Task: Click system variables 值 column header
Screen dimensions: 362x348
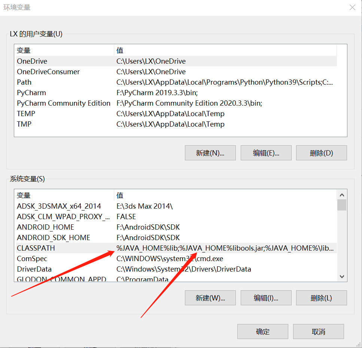Action: [225, 195]
